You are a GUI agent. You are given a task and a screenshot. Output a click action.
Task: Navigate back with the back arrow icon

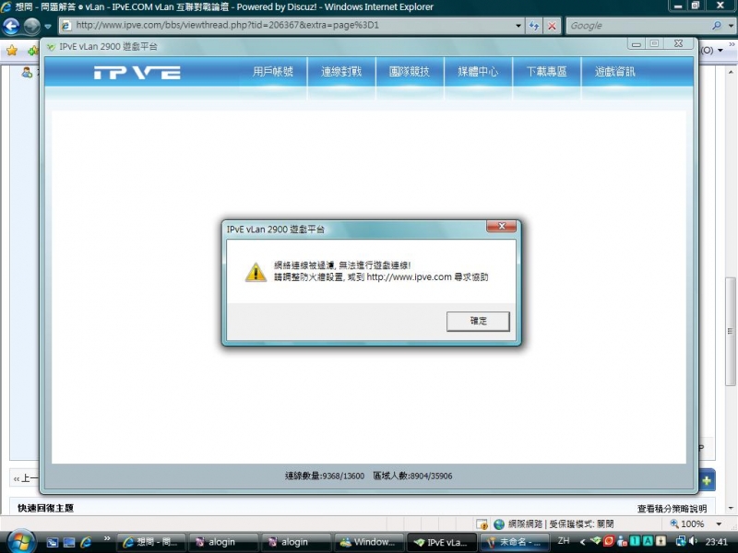(10, 26)
